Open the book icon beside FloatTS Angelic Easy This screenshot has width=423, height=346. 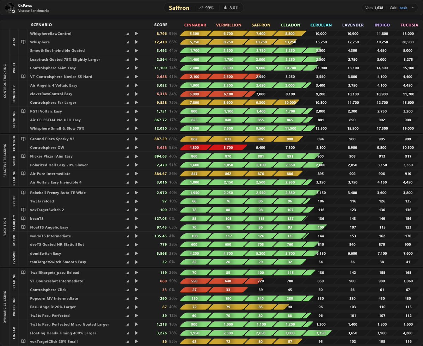pos(23,227)
